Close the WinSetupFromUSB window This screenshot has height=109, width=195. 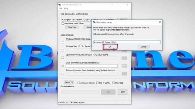click(x=127, y=5)
